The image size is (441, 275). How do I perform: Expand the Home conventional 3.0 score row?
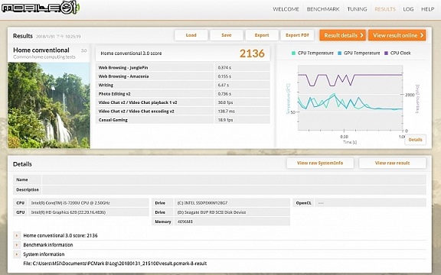[17, 235]
